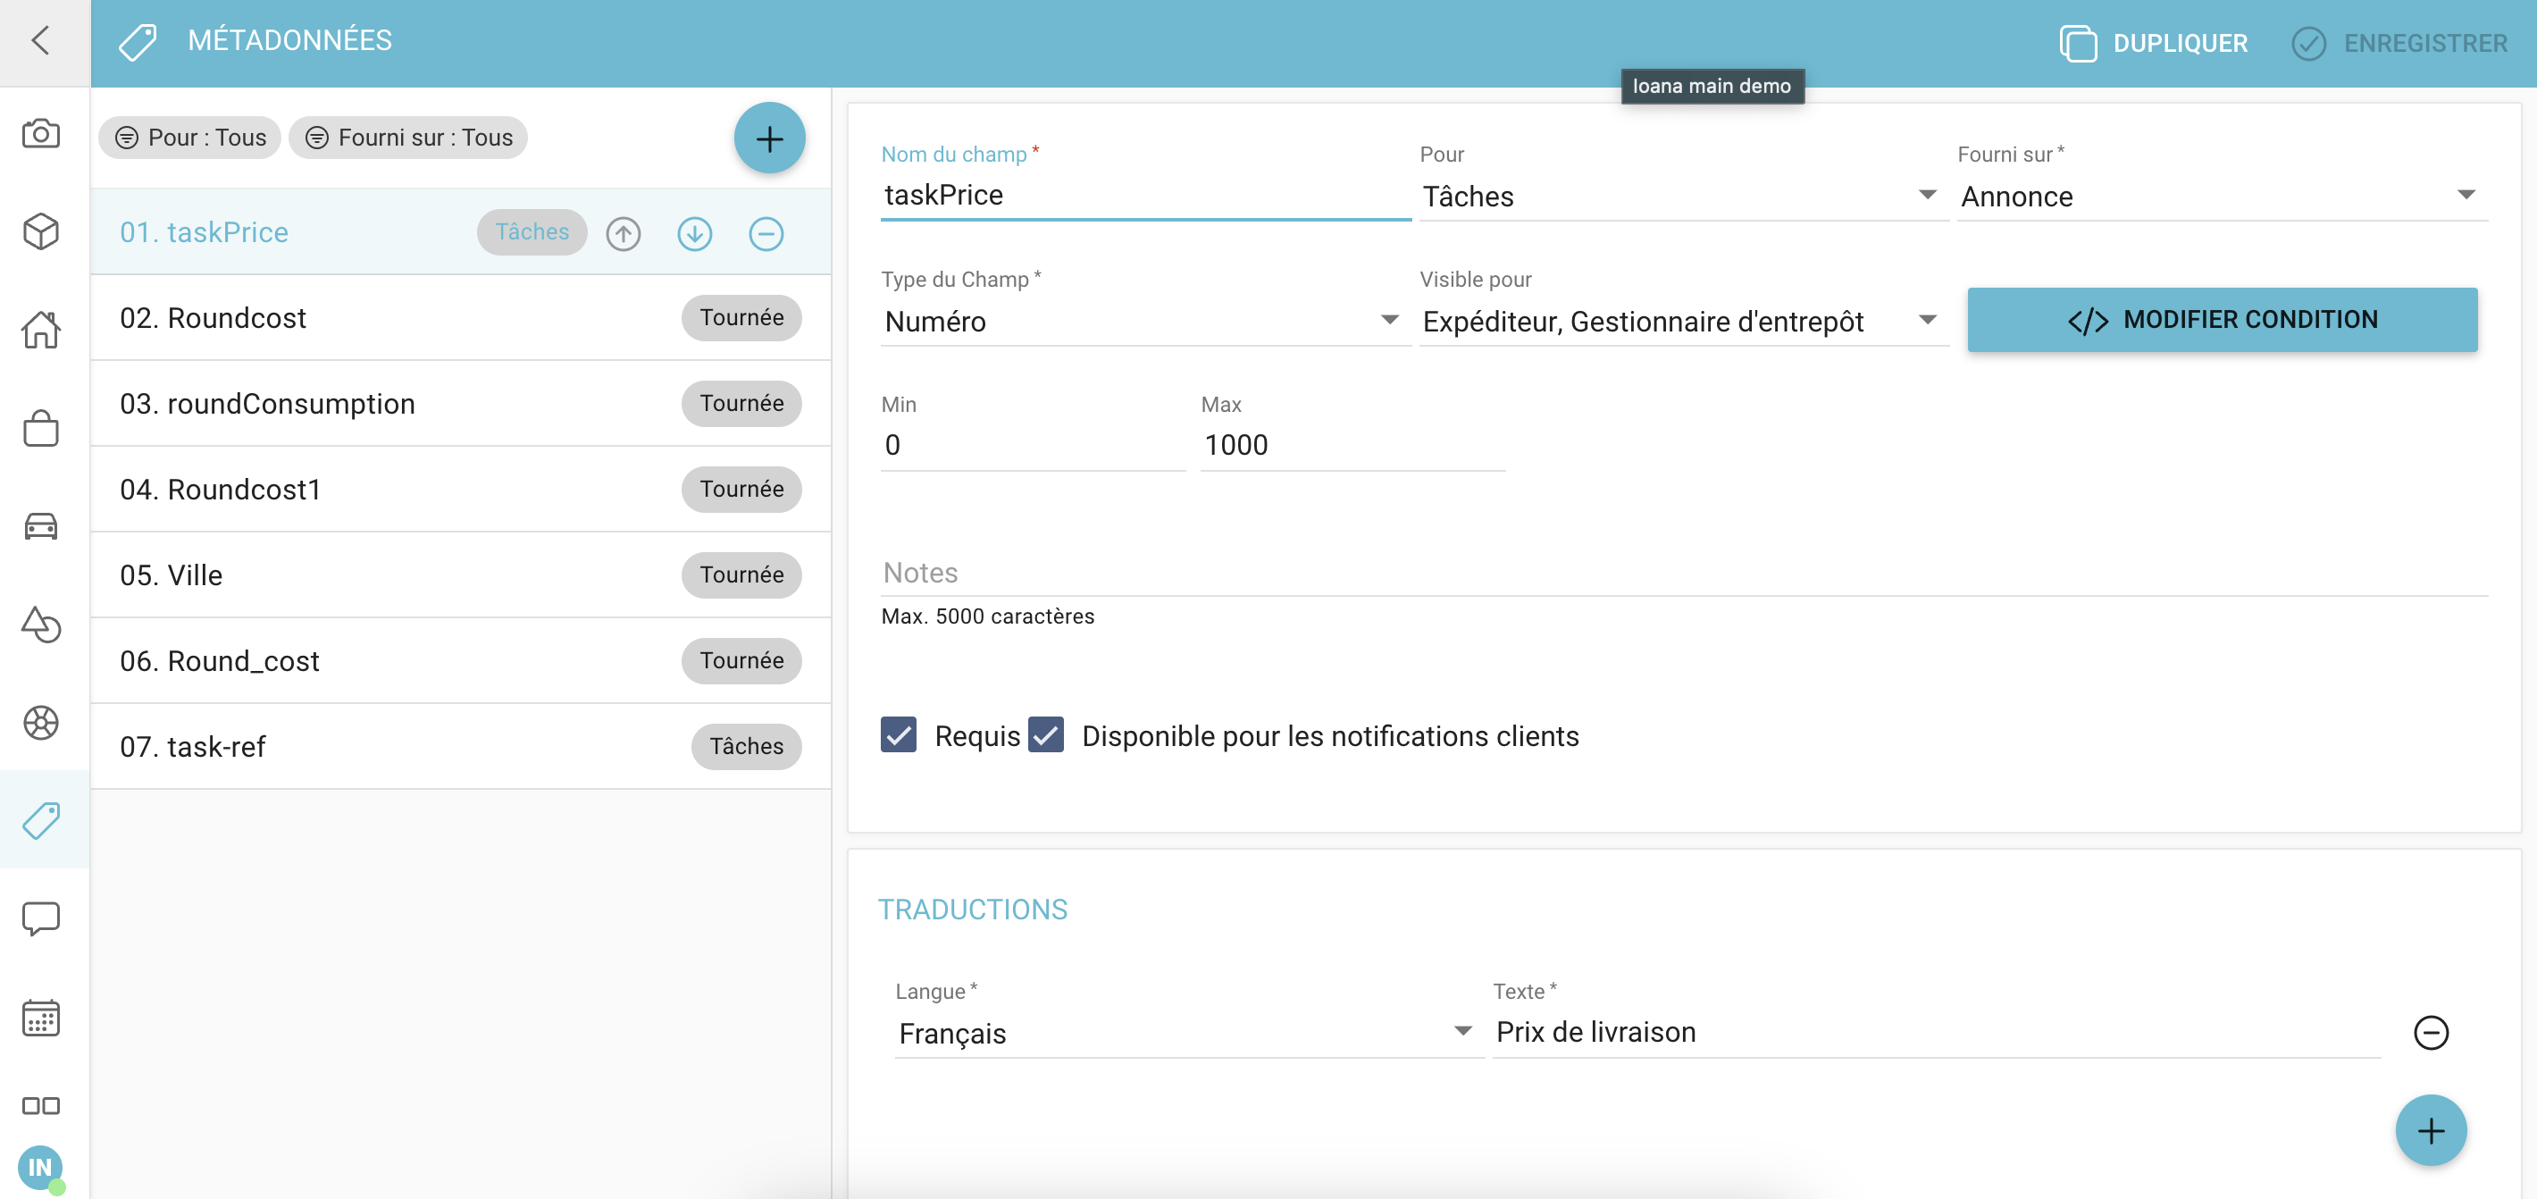The width and height of the screenshot is (2537, 1199).
Task: Select the metadata tag sidebar icon
Action: coord(40,819)
